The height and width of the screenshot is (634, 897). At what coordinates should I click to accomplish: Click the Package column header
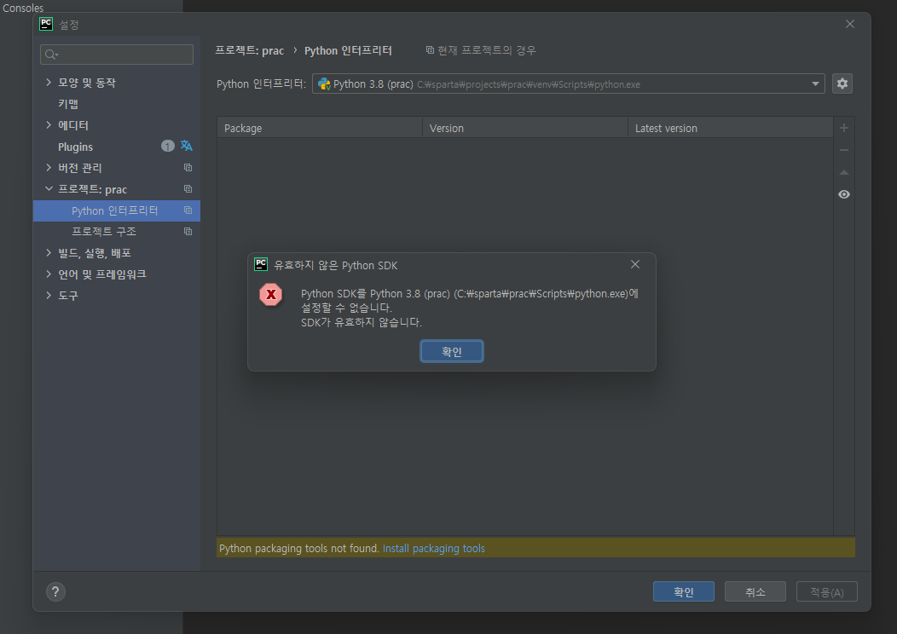(320, 128)
